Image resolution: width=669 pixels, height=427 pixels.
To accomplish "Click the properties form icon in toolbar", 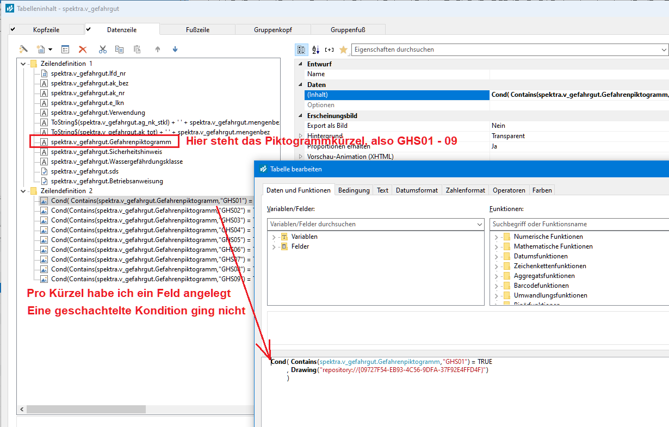I will pos(65,49).
